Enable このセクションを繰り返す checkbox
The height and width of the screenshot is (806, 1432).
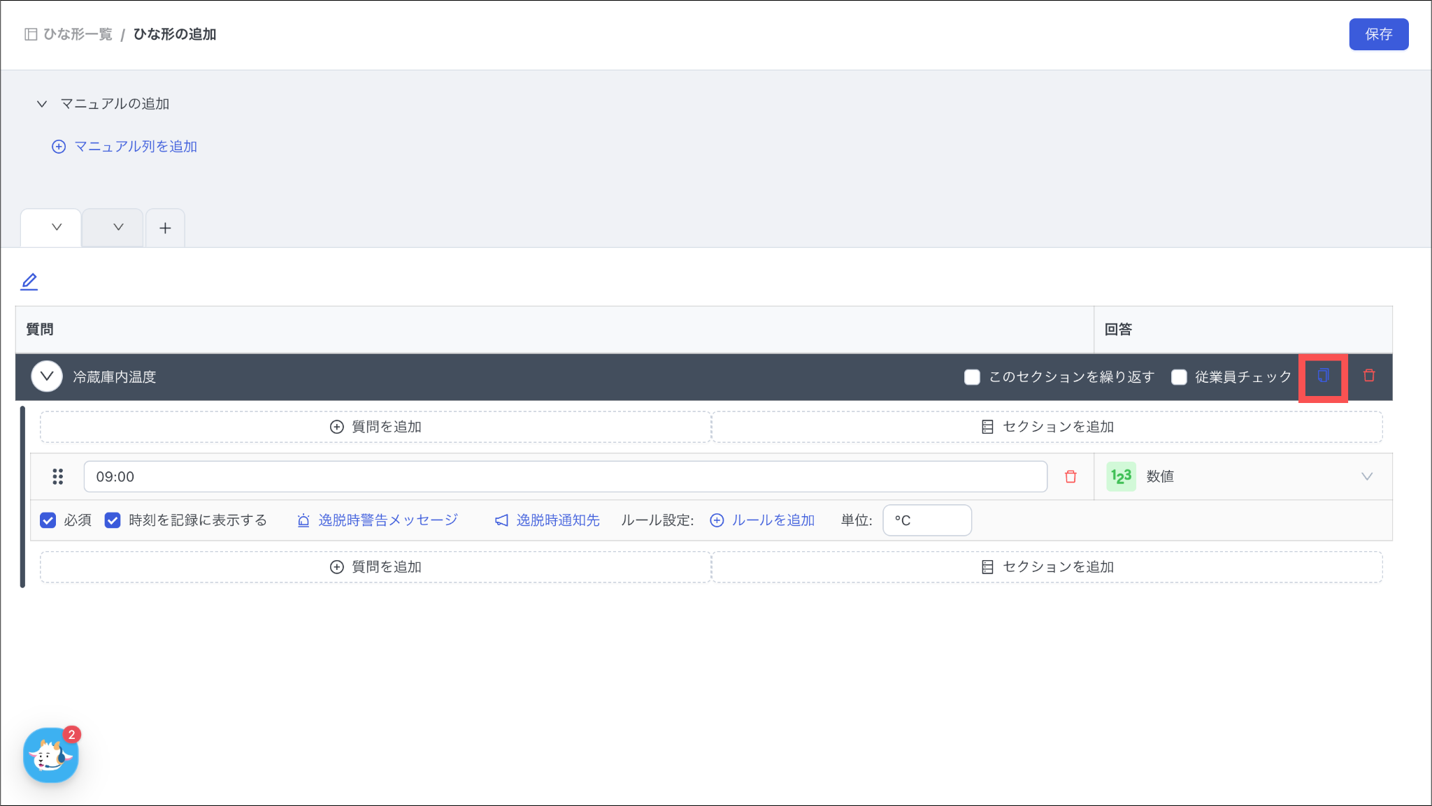point(972,377)
